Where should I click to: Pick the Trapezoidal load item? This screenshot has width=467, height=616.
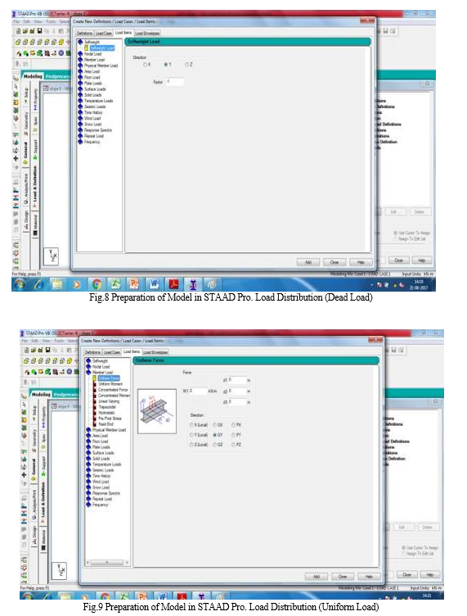pos(106,407)
